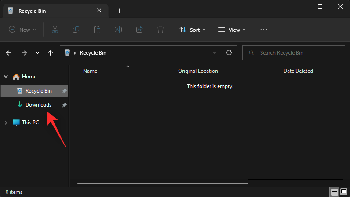Refresh the Recycle Bin folder view

coord(229,53)
